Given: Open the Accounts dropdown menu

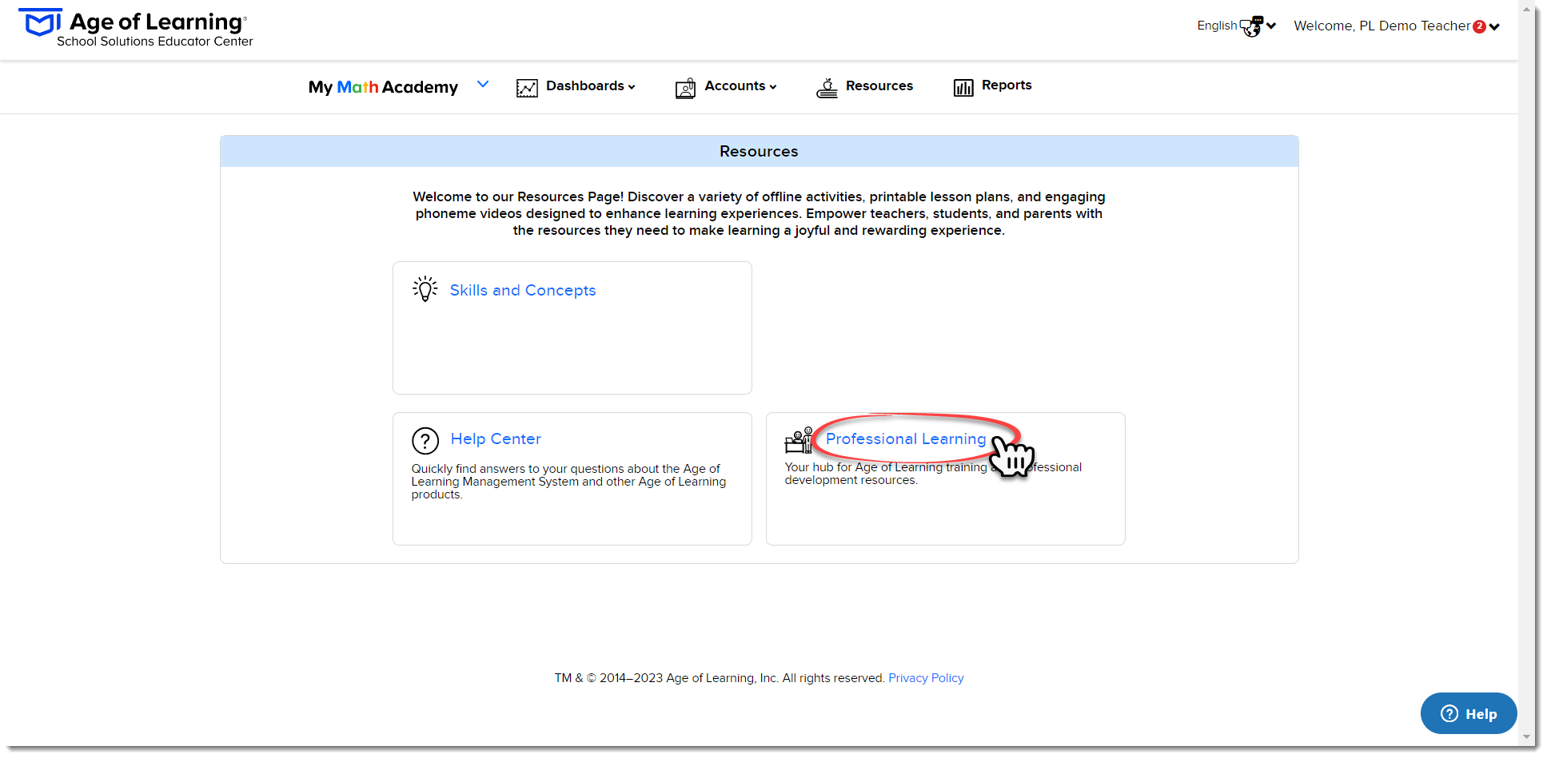Looking at the screenshot, I should coord(740,86).
